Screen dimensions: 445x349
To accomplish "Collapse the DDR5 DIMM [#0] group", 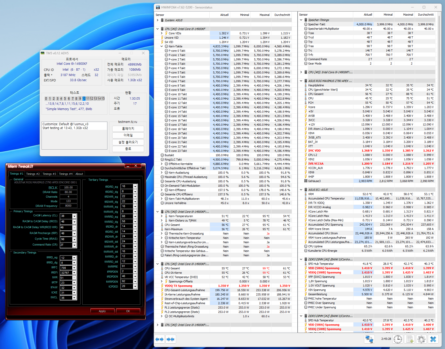I will point(301,259).
